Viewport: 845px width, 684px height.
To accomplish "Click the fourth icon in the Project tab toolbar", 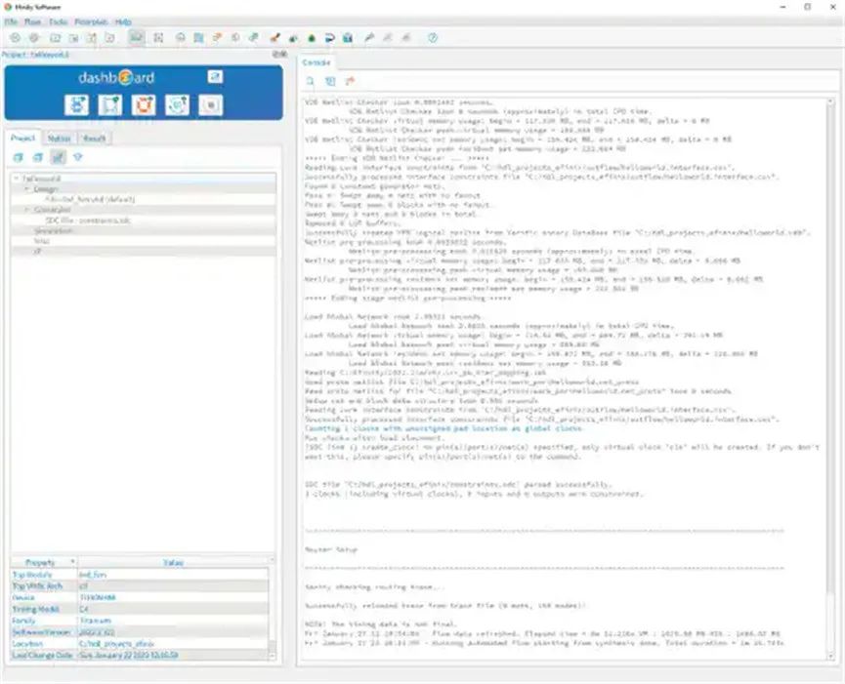I will 77,157.
